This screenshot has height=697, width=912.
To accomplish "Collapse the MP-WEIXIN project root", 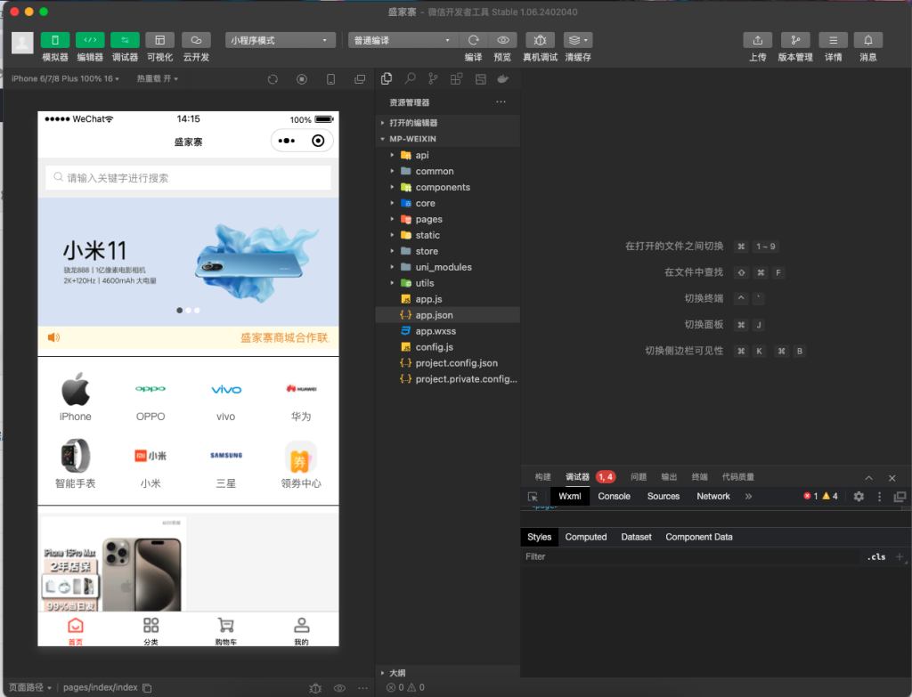I will pyautogui.click(x=448, y=139).
